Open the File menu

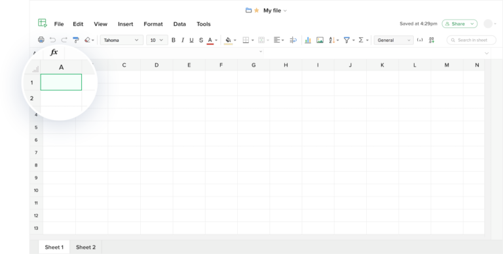(x=59, y=24)
